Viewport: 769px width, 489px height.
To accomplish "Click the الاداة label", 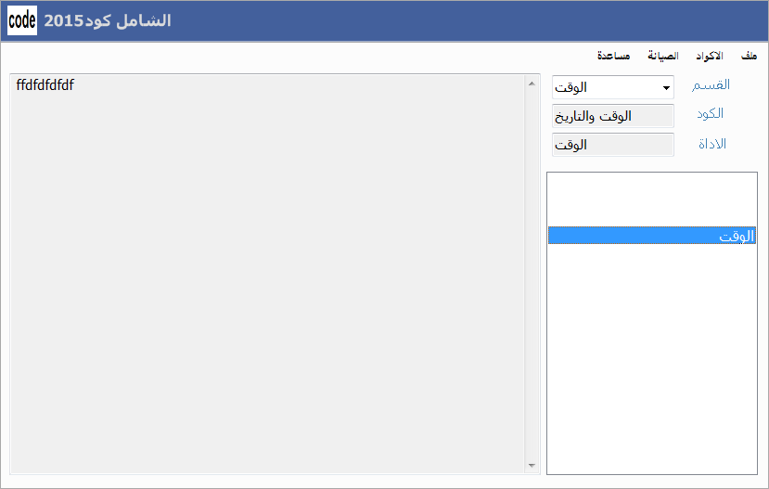I will 712,144.
